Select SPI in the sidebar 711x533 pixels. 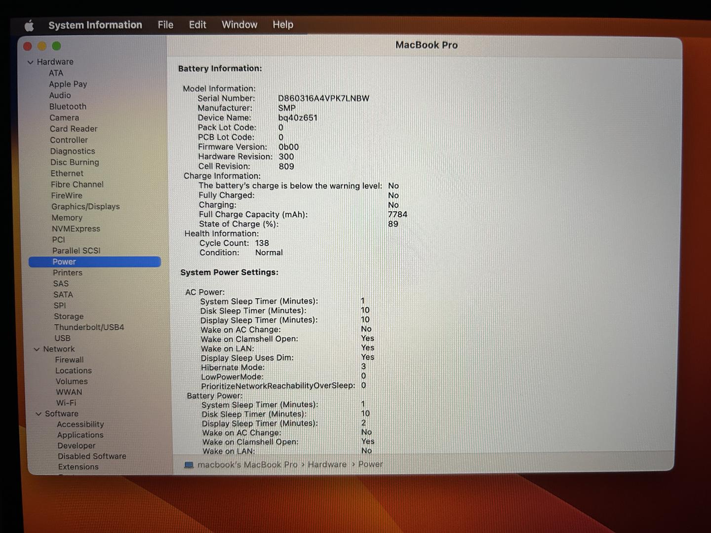[x=60, y=305]
